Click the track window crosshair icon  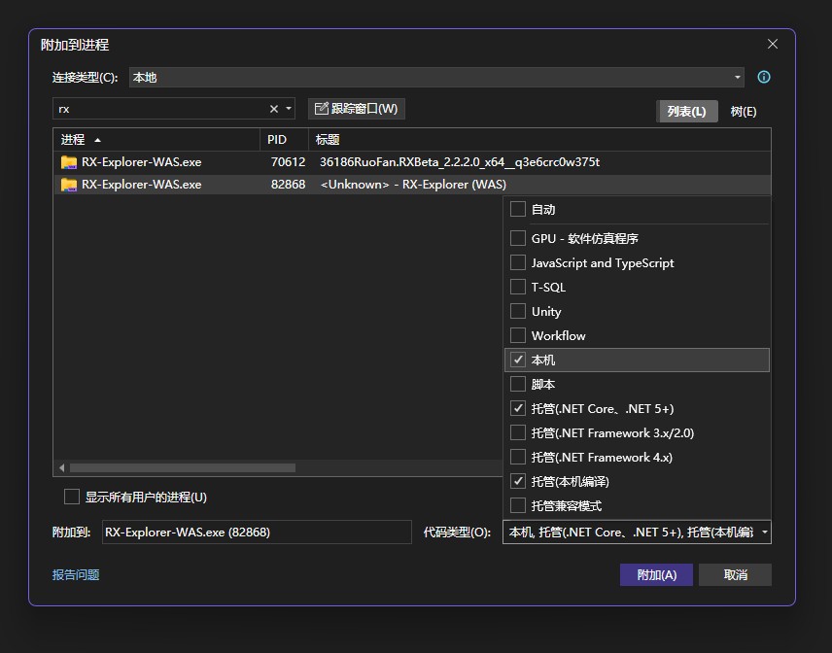[321, 108]
